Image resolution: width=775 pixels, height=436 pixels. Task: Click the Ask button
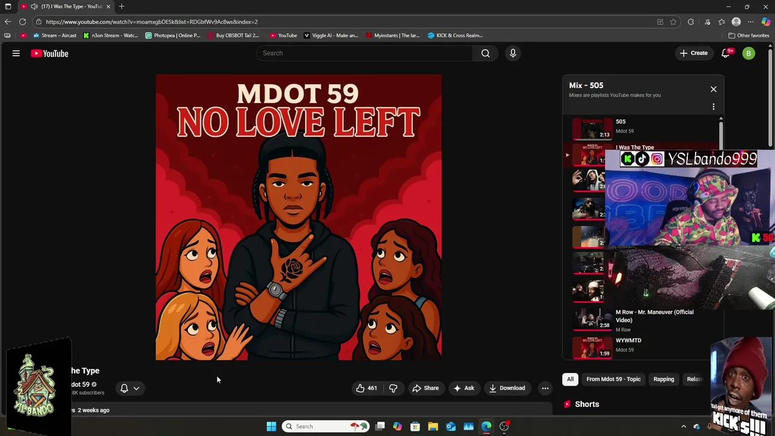(x=463, y=388)
